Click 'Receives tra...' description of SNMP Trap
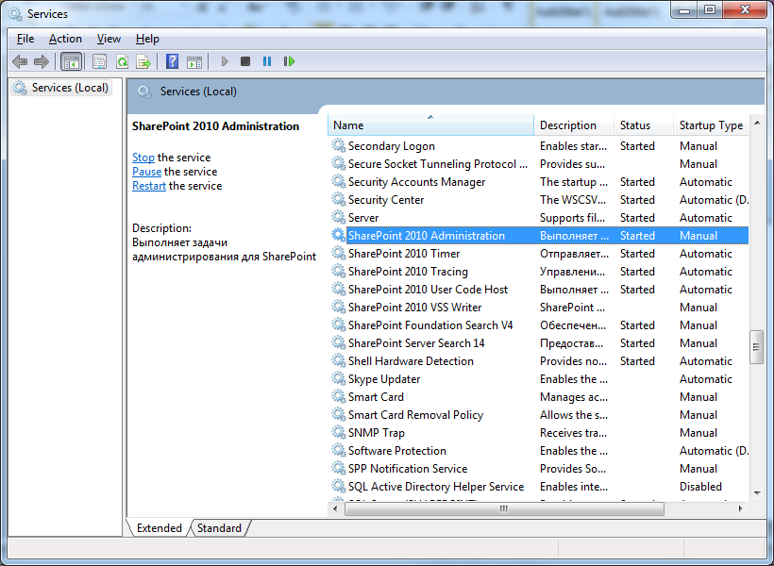 point(573,433)
